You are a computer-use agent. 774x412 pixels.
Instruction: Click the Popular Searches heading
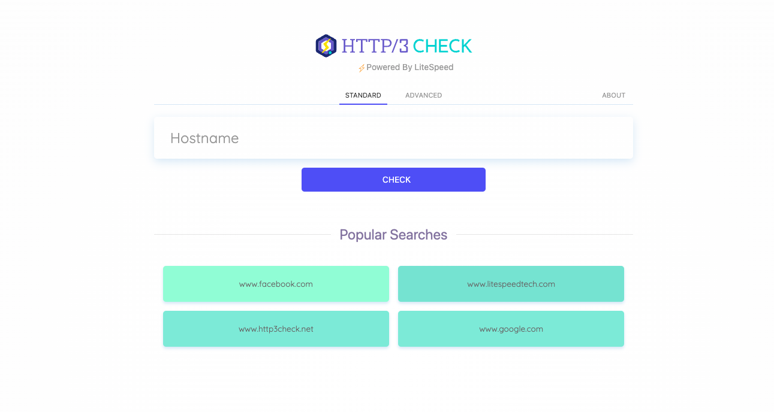[393, 235]
